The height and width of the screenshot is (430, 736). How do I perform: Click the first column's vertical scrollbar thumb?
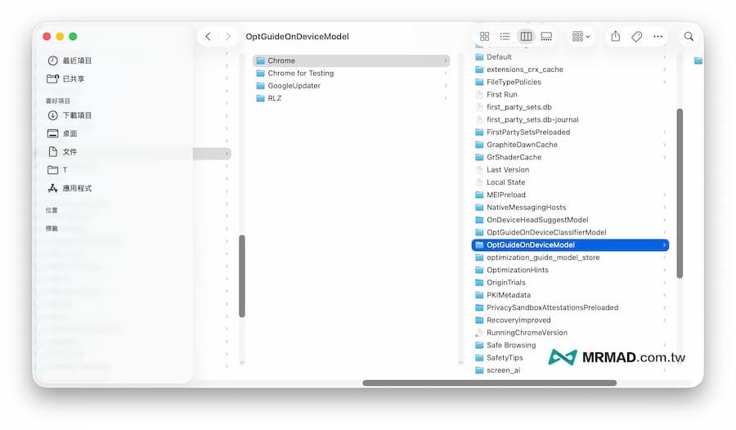tap(242, 276)
